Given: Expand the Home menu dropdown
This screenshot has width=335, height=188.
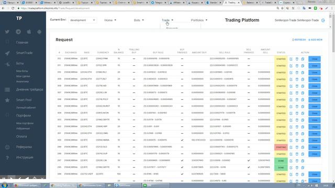Looking at the screenshot, I should [x=110, y=20].
